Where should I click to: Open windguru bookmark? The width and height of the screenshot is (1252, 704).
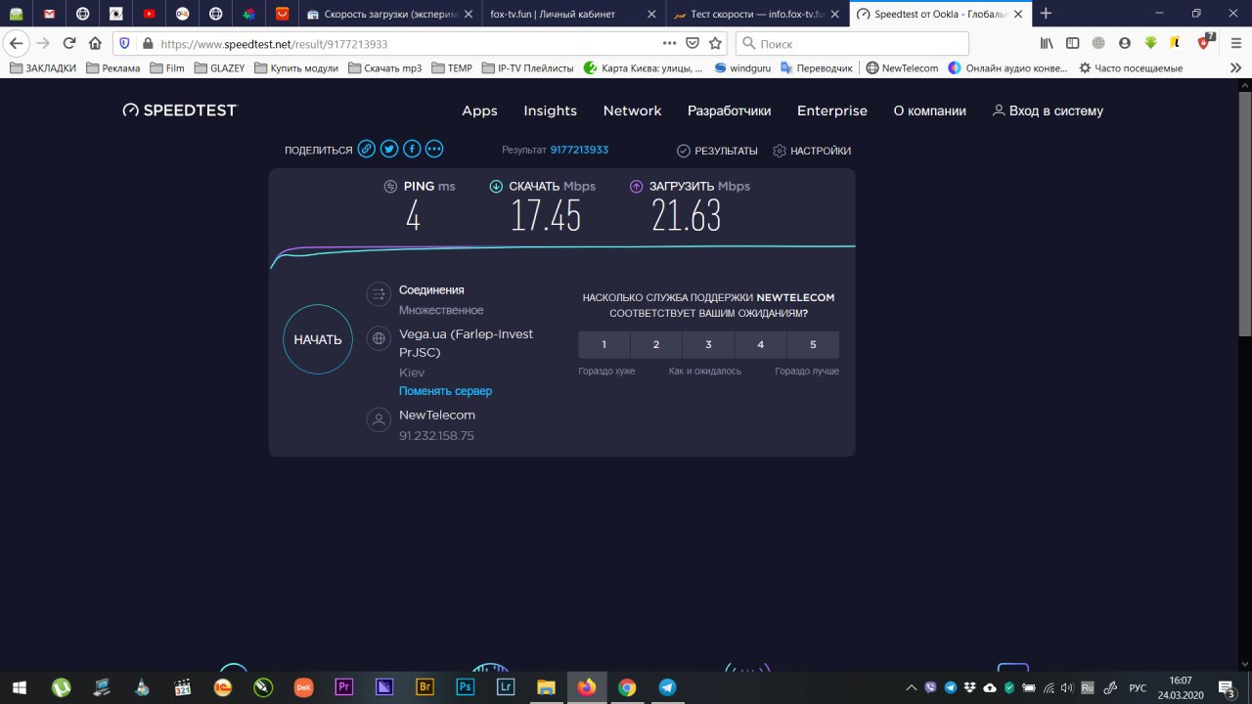(743, 67)
